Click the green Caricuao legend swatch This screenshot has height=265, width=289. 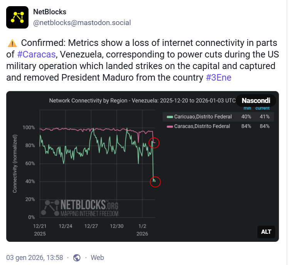point(169,116)
